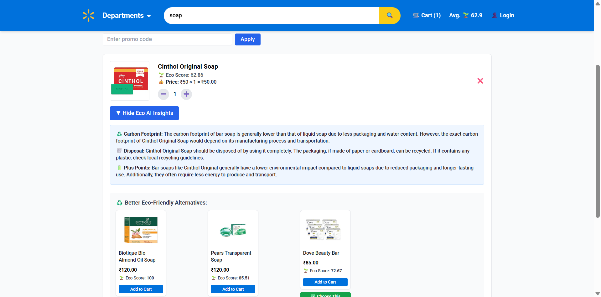
Task: Open Cart (1) in header
Action: click(427, 15)
